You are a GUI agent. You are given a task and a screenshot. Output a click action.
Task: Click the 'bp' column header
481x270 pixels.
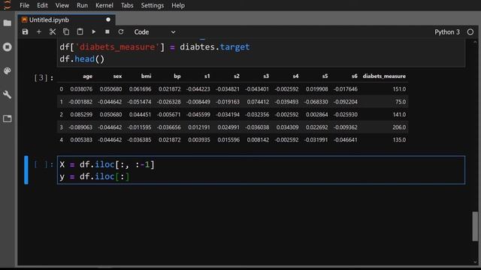177,76
